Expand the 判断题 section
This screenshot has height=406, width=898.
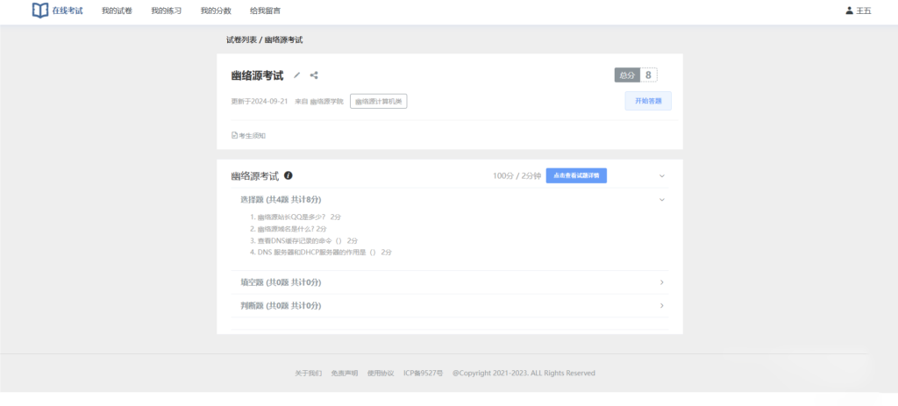662,306
